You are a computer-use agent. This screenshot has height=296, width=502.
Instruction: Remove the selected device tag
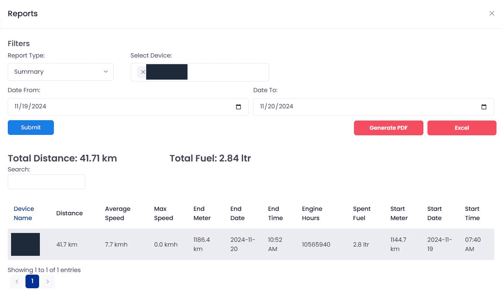tap(143, 72)
